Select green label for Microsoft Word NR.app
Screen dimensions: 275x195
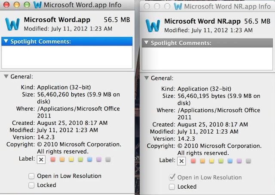click(x=221, y=161)
